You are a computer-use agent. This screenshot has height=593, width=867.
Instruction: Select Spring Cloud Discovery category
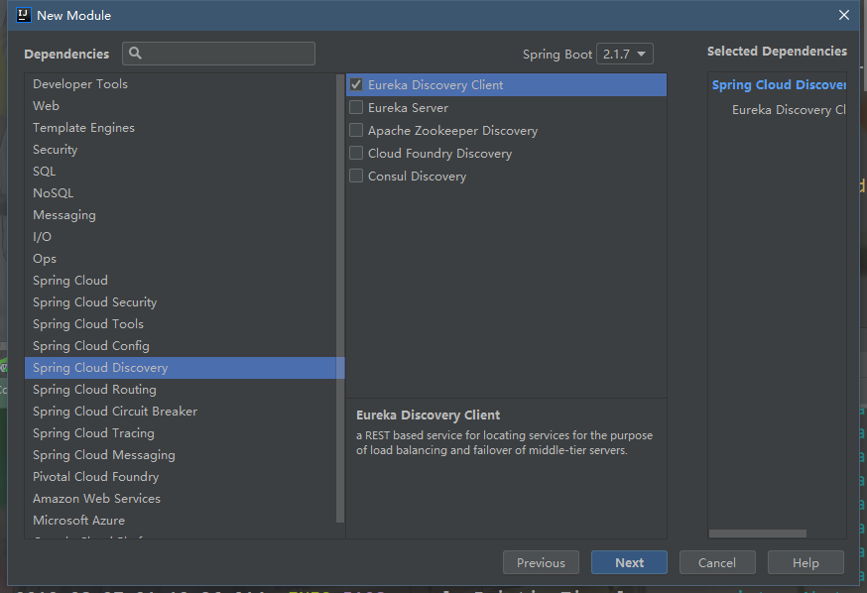[185, 368]
